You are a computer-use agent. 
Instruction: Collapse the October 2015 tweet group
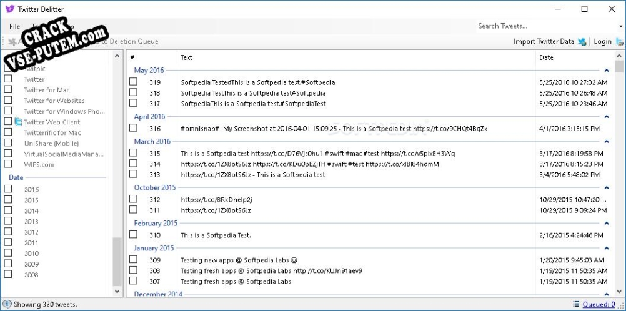point(607,188)
